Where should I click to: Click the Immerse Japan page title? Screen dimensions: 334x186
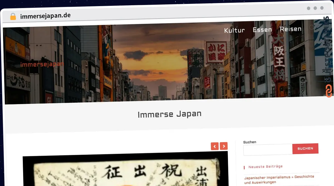pos(170,114)
